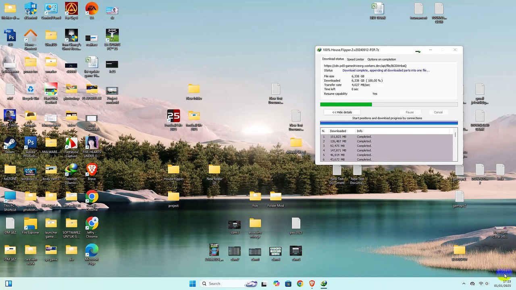Select the LIST GAME spreadsheet icon
This screenshot has width=516, height=290.
pos(378,11)
